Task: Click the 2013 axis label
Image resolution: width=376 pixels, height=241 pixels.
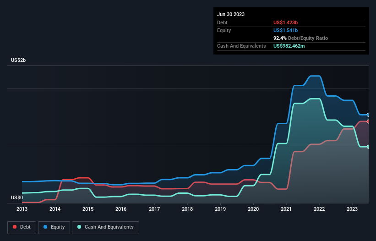Action: (22, 209)
